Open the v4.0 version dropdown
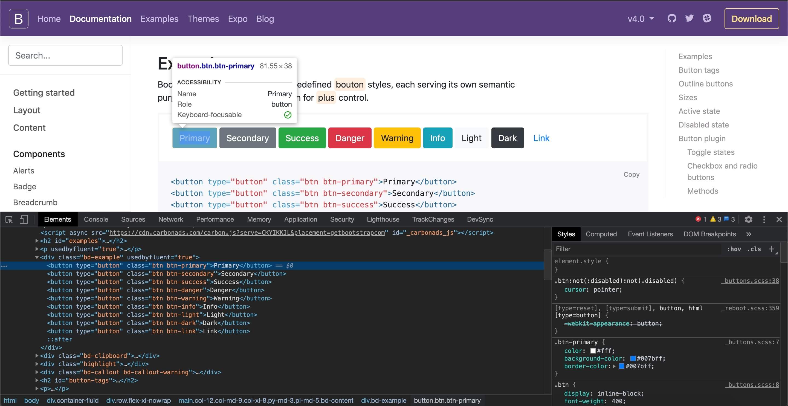 pos(641,19)
